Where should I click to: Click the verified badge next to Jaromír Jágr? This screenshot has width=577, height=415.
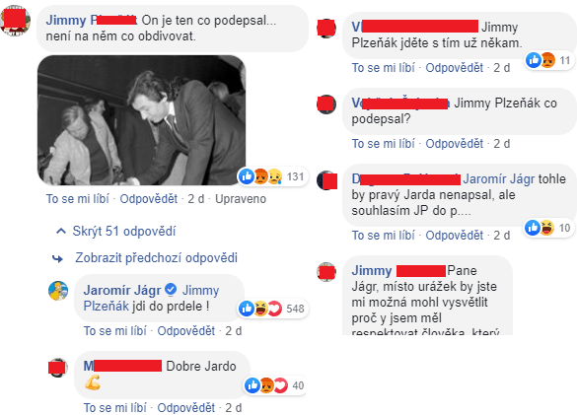pyautogui.click(x=171, y=289)
